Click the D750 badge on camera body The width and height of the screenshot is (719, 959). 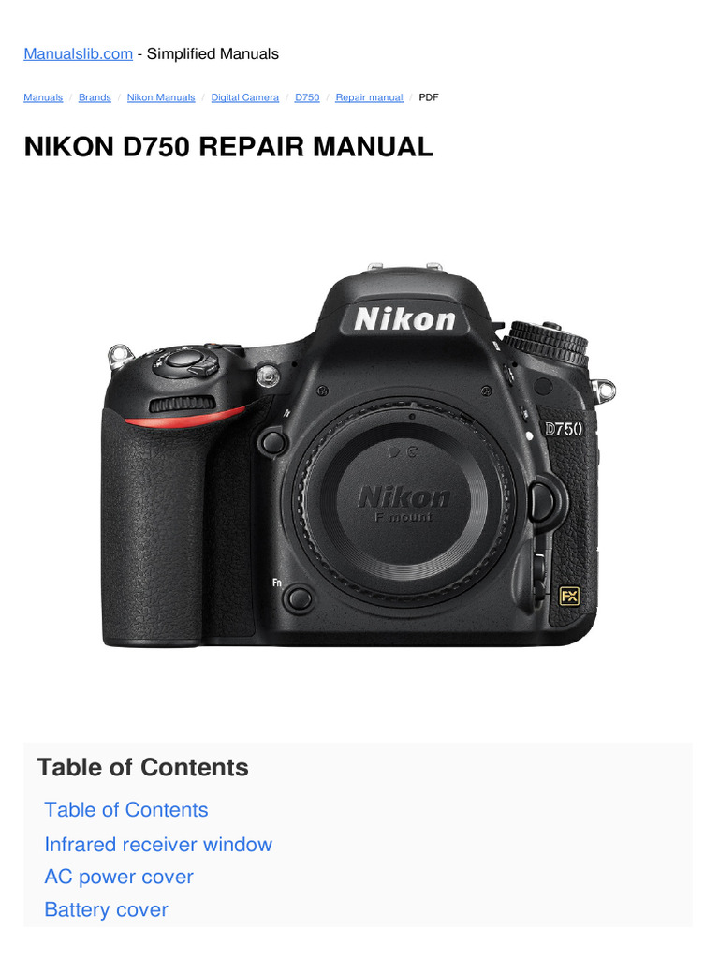tap(564, 429)
